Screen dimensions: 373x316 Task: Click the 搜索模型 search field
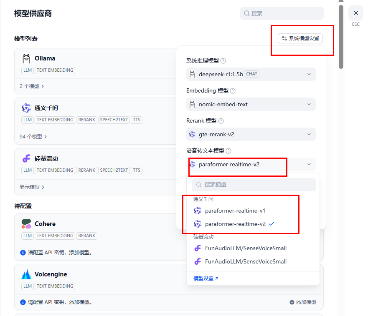(x=254, y=184)
